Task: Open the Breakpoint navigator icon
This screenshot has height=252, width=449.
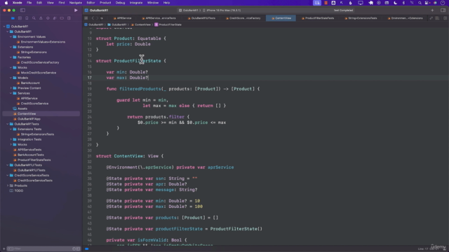Action: tap(62, 18)
